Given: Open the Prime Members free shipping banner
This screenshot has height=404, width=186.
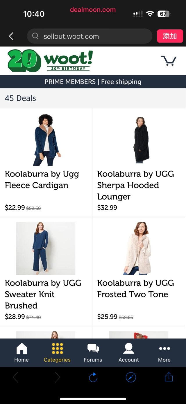Looking at the screenshot, I should [93, 82].
